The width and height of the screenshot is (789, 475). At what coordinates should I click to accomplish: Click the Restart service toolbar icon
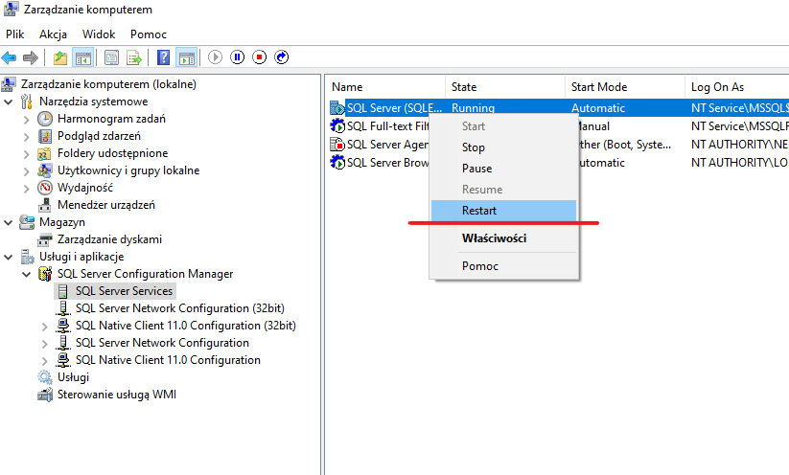[x=281, y=57]
